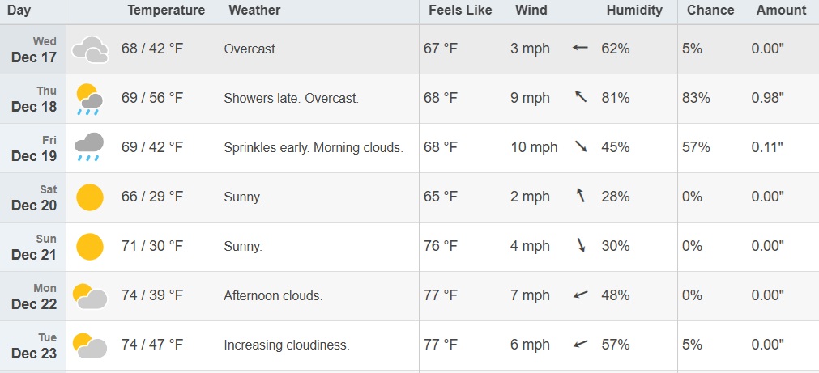Click the wind direction arrow for Dec 19
This screenshot has width=819, height=373.
click(580, 147)
